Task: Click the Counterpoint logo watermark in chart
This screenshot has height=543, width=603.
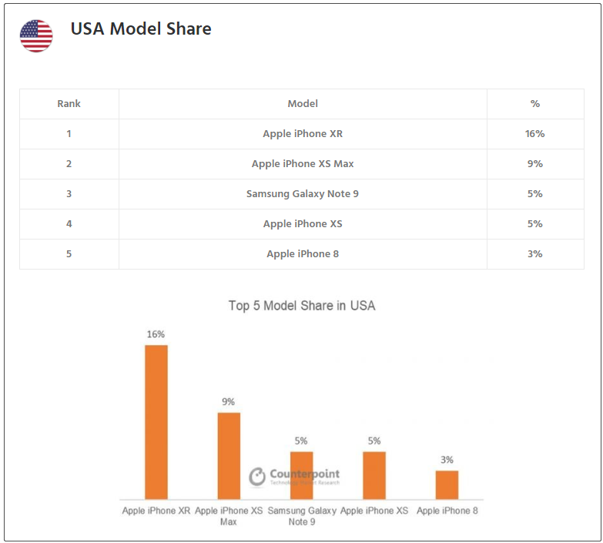Action: [294, 476]
